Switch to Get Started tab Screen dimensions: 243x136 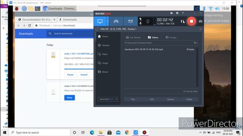click(133, 37)
